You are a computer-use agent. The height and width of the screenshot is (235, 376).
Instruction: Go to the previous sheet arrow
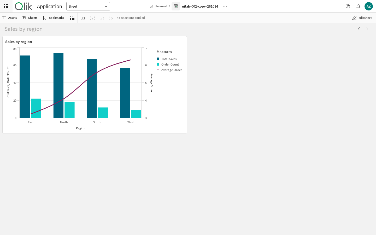point(359,29)
